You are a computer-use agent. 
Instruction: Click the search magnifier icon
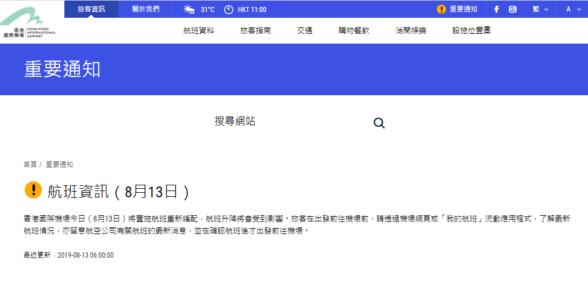coord(379,123)
